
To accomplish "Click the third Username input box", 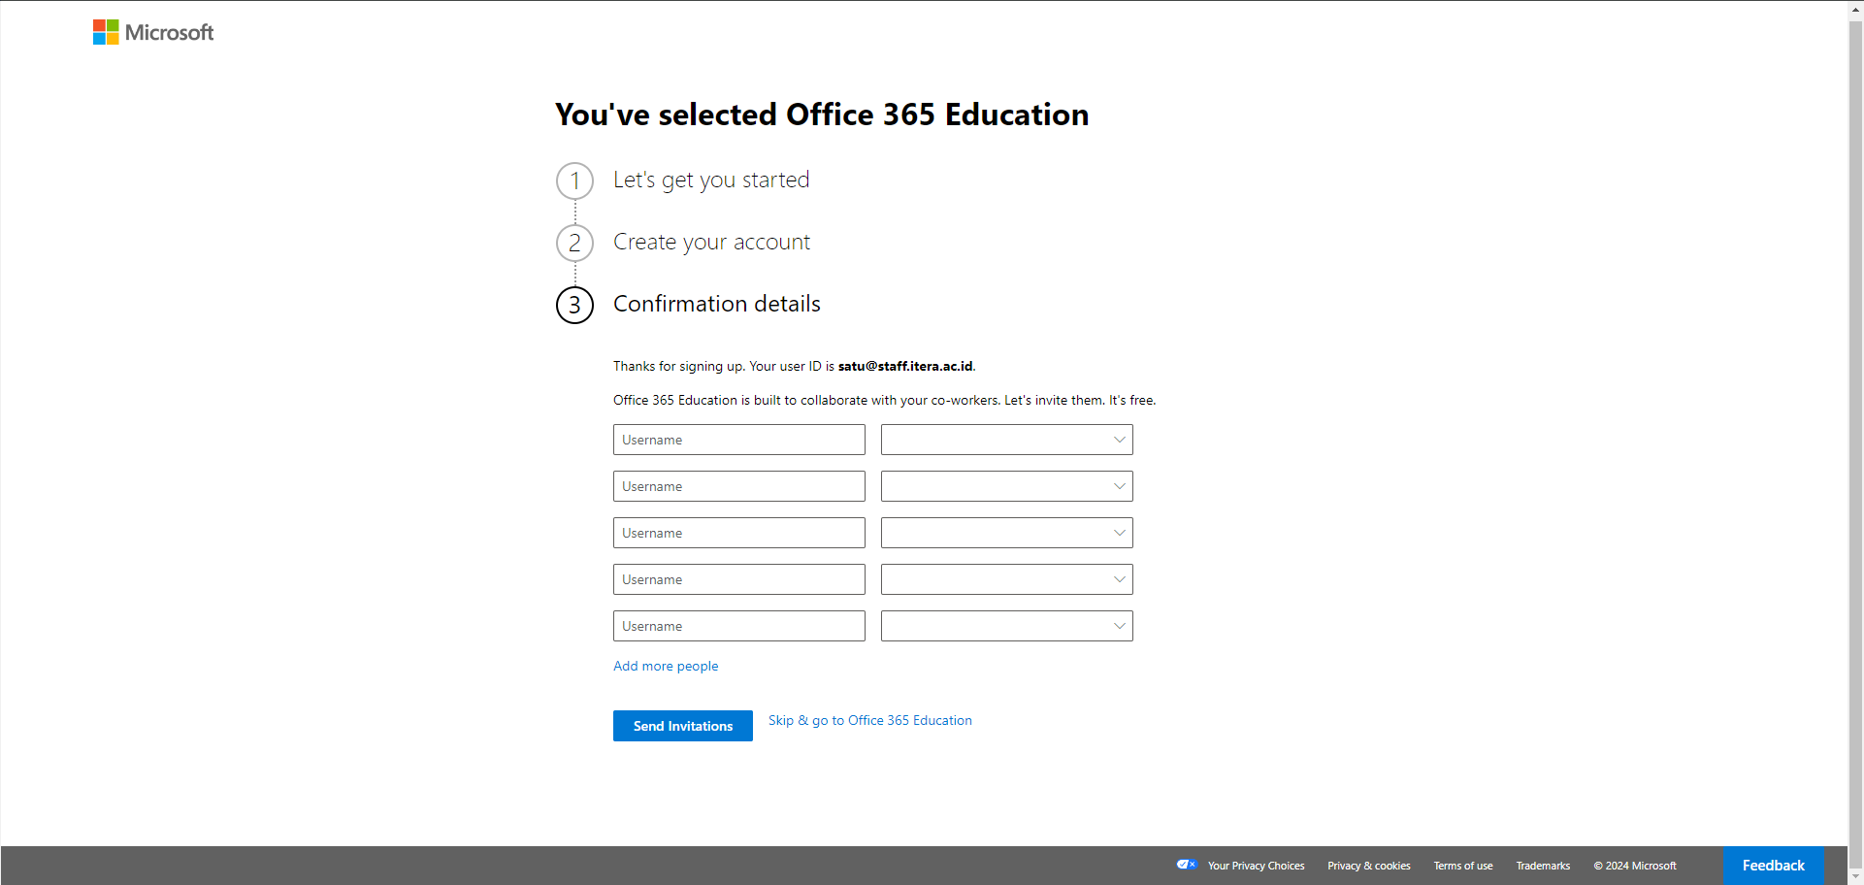I will click(738, 533).
